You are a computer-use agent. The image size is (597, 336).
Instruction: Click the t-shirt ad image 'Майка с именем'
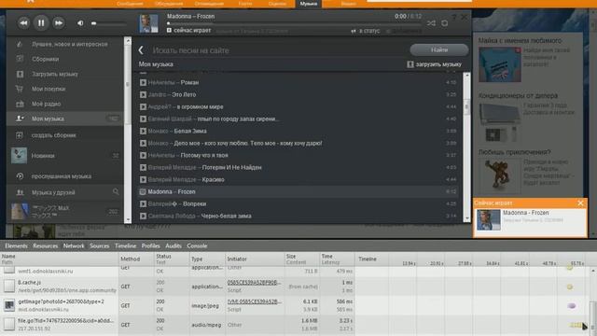click(500, 64)
